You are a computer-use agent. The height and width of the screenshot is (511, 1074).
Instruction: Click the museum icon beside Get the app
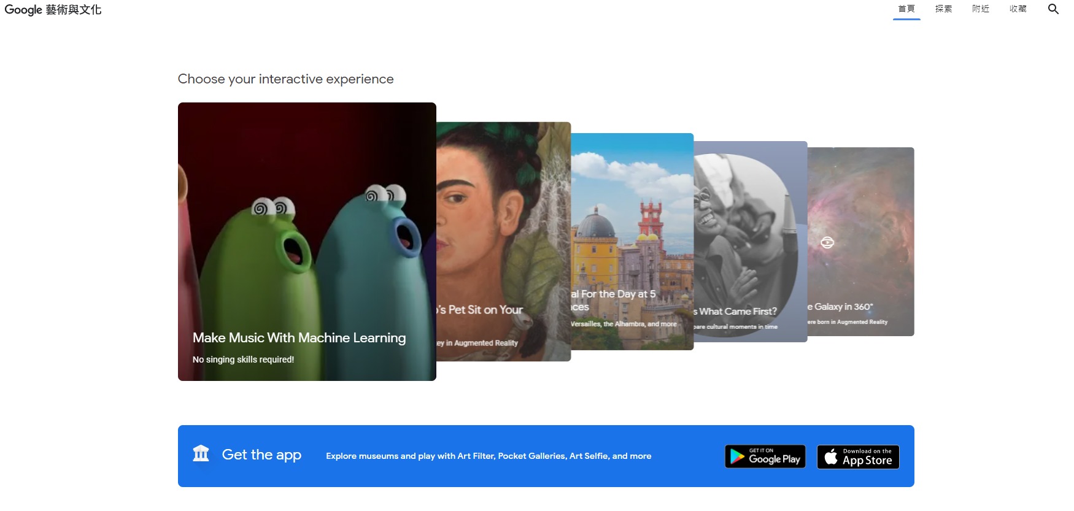[201, 453]
